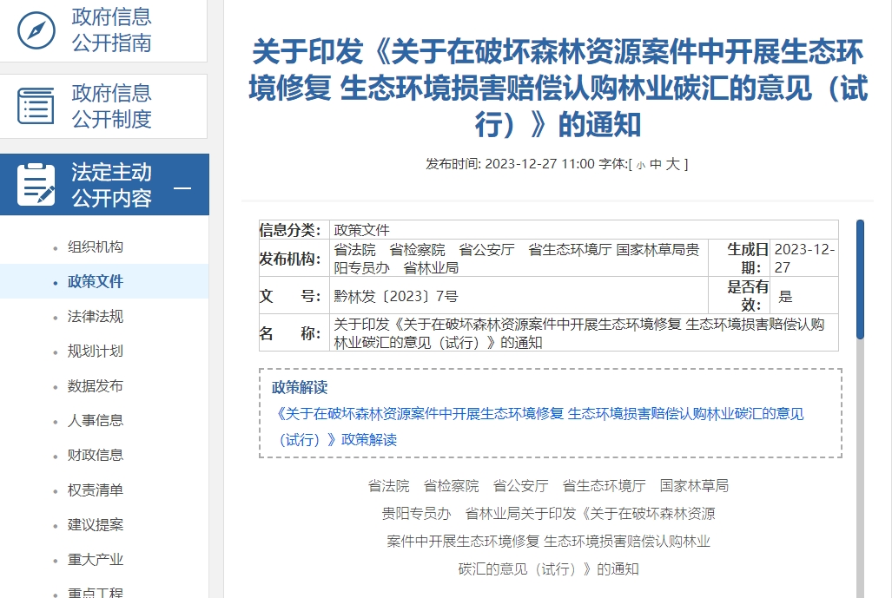Click the 发布机构 cell listing 省法院 省检察院
The height and width of the screenshot is (598, 892).
click(517, 259)
